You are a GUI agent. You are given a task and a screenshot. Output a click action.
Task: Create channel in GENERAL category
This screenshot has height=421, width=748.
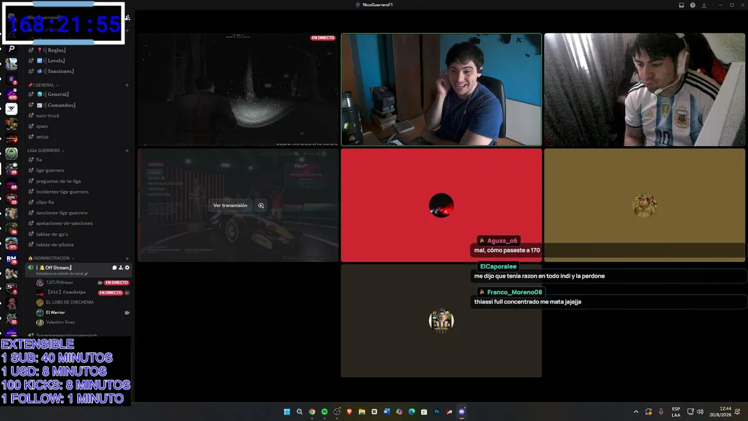pos(127,85)
